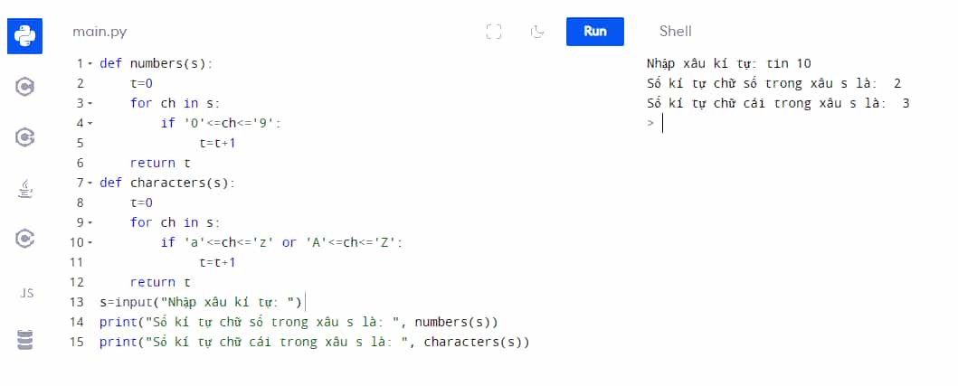The image size is (958, 386).
Task: Expand editor with the fullscreen icon
Action: click(494, 32)
